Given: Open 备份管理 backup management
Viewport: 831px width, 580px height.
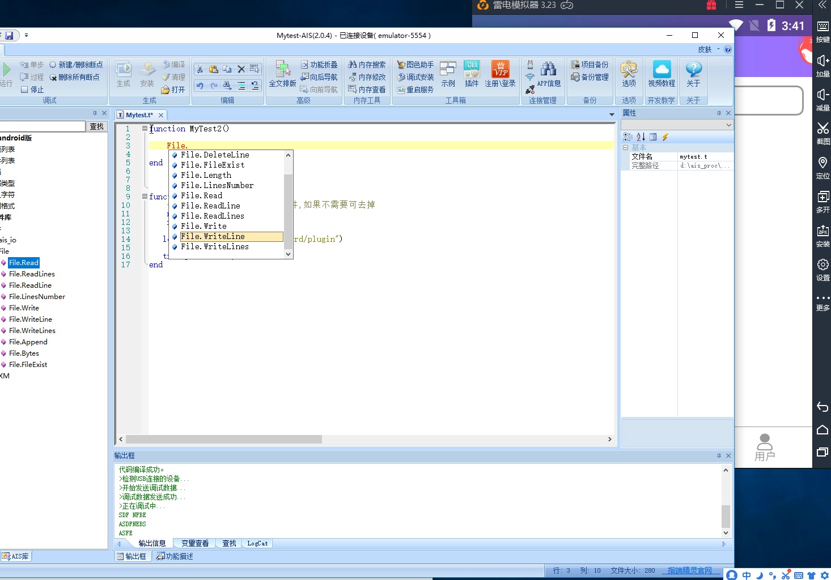Looking at the screenshot, I should coord(590,77).
